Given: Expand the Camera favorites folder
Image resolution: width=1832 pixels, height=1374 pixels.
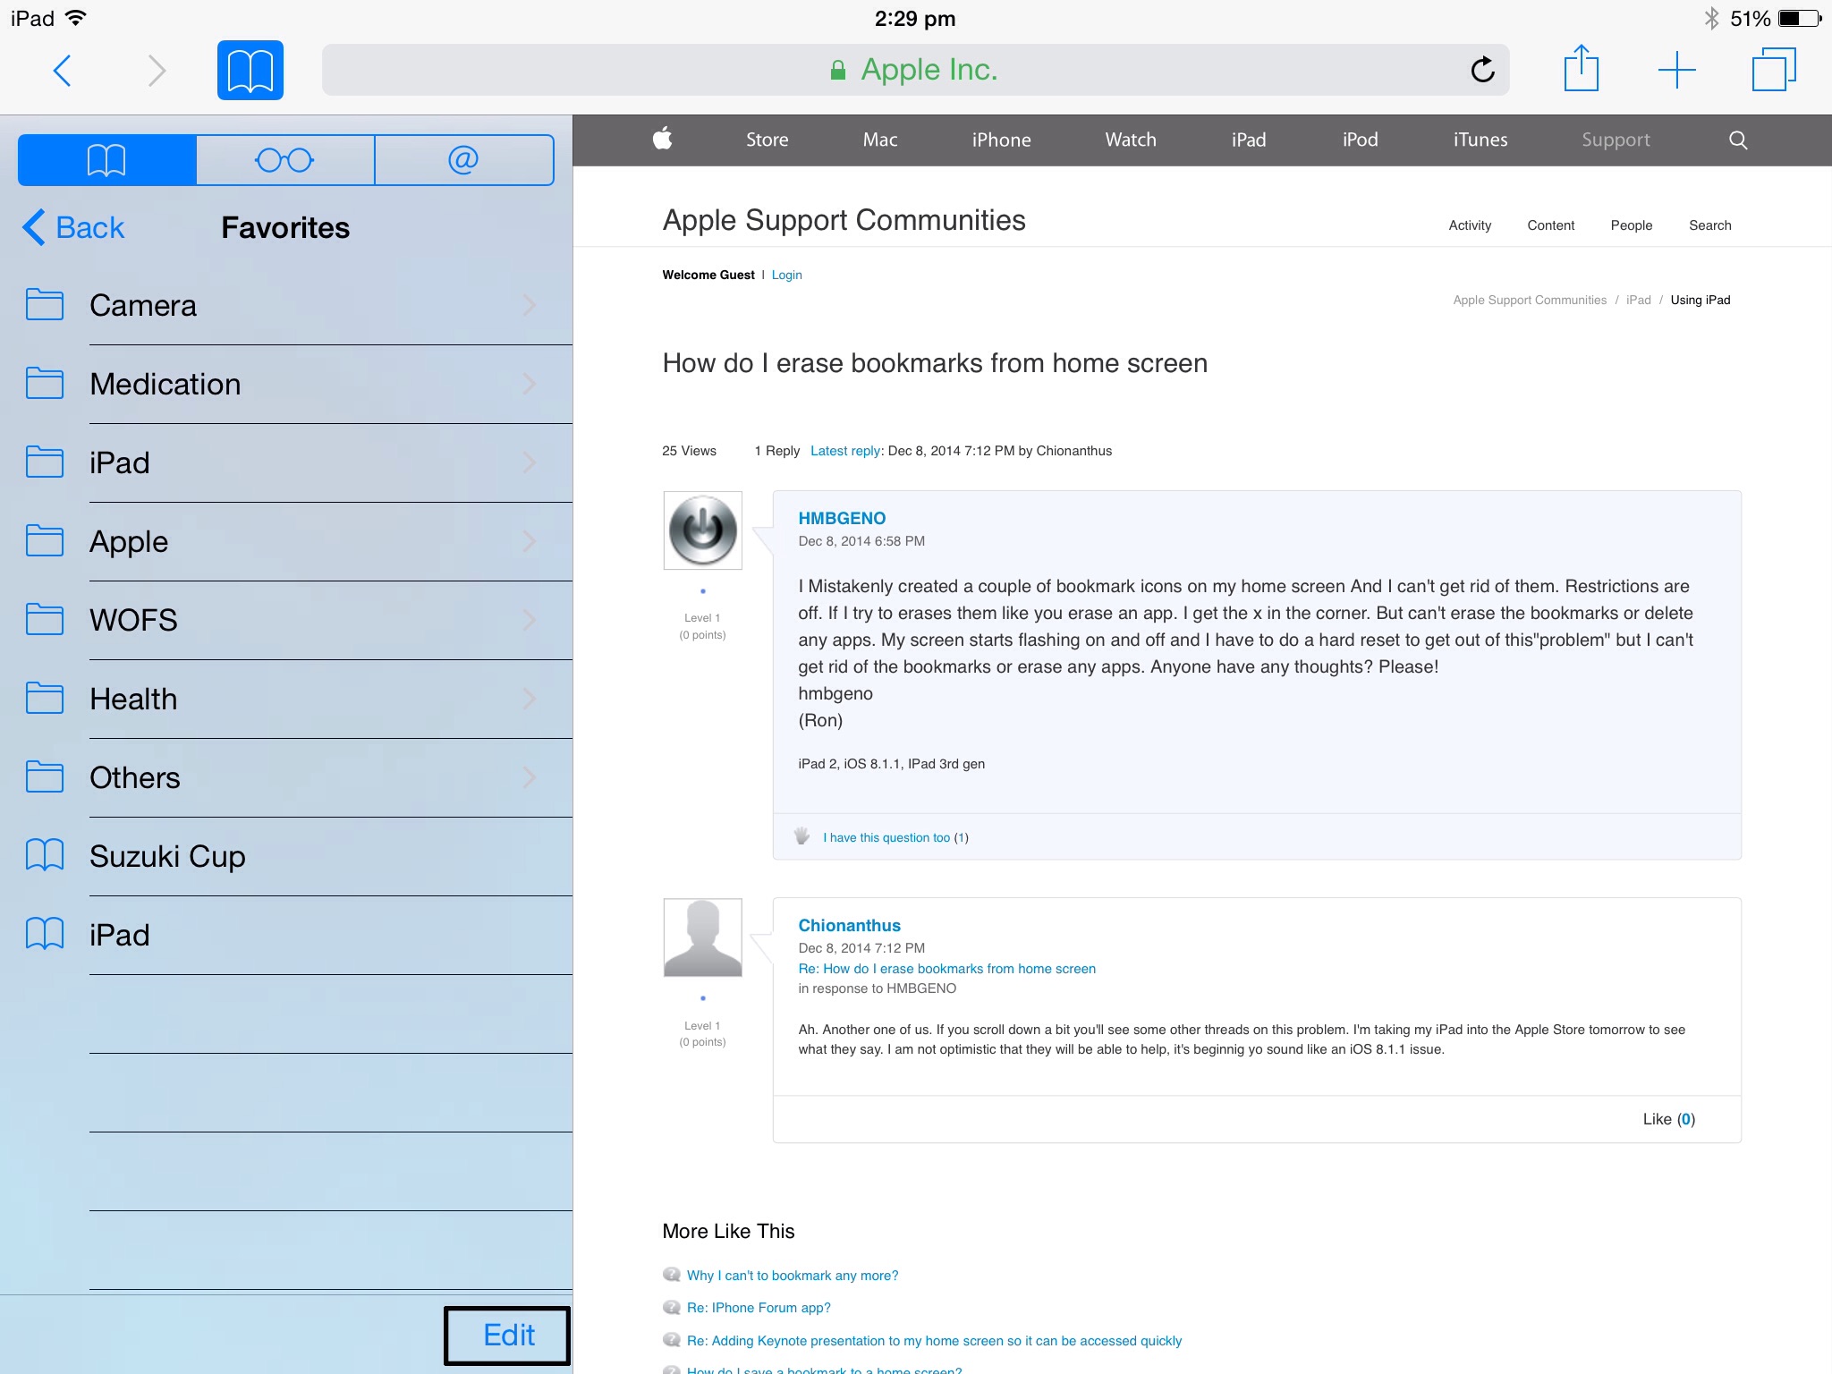Looking at the screenshot, I should pos(286,305).
